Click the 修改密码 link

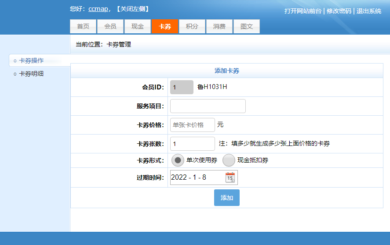click(x=339, y=11)
